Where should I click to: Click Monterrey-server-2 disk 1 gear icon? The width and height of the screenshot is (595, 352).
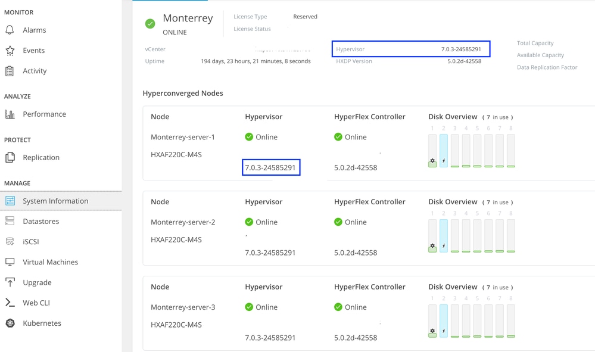432,246
